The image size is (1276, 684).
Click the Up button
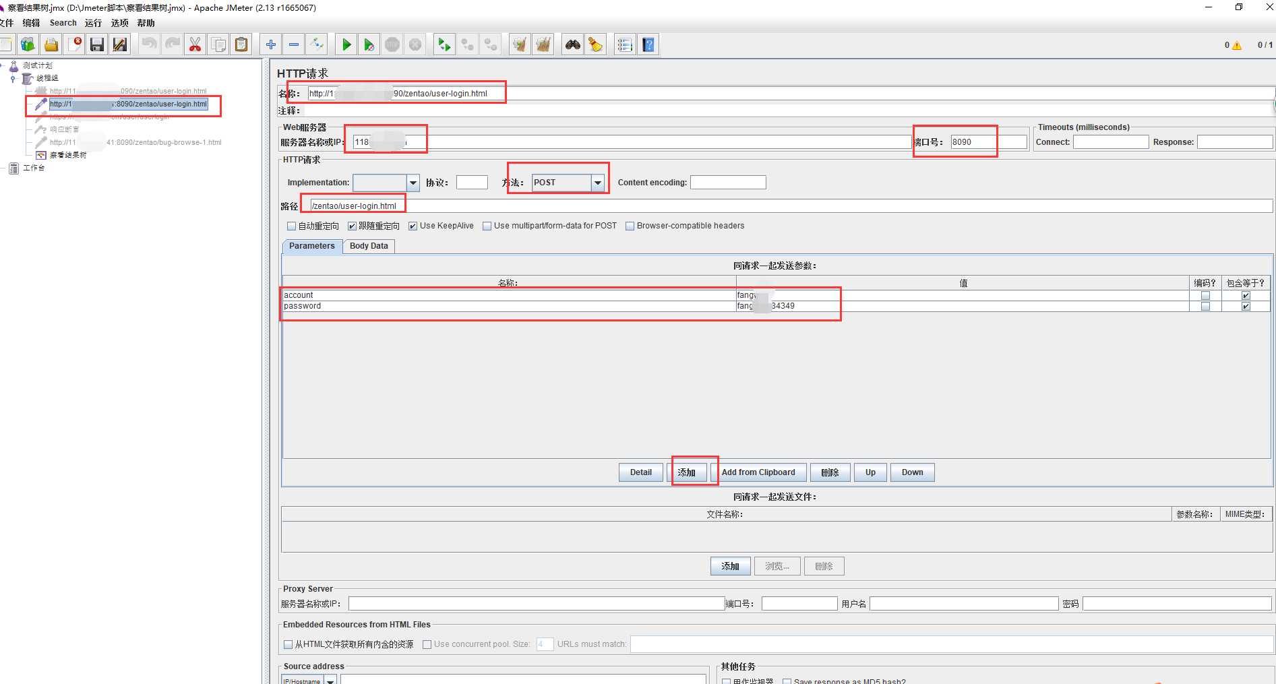pyautogui.click(x=871, y=472)
